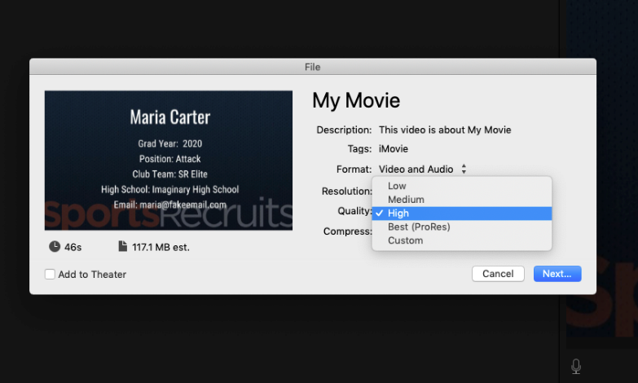
Task: Open the Format dropdown
Action: 422,169
